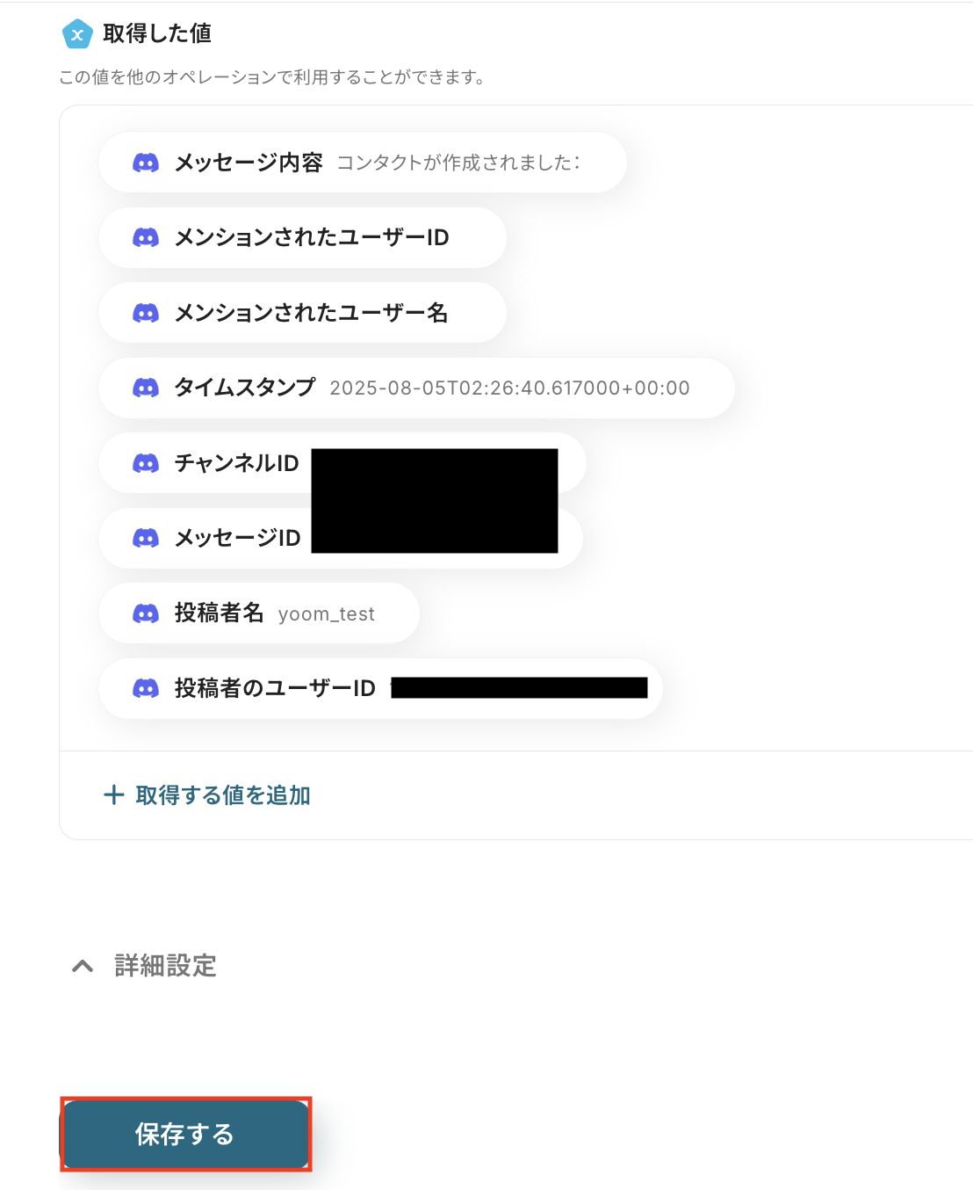973x1190 pixels.
Task: Click the メンションされたユーザーID label
Action: tap(312, 237)
